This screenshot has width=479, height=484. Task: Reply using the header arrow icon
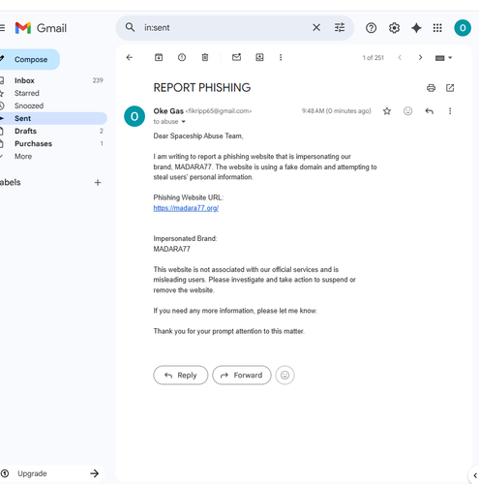(429, 111)
